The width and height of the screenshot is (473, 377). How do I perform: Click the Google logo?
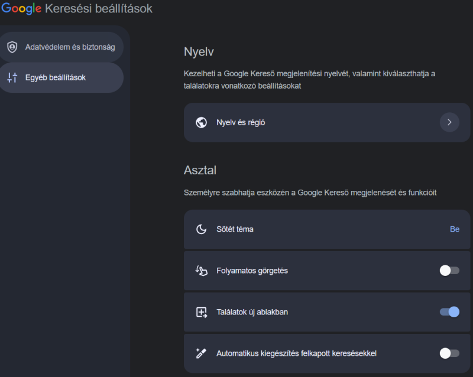point(21,8)
